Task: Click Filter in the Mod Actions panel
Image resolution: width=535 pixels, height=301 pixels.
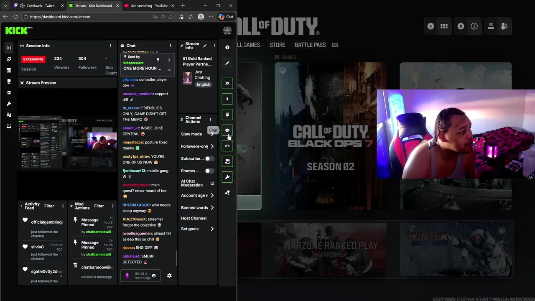Action: [x=99, y=206]
